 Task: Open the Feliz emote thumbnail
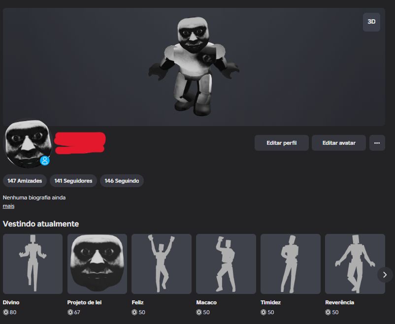click(x=162, y=264)
